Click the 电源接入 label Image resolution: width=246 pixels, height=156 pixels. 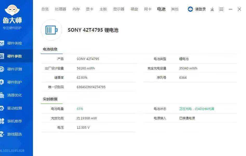[160, 118]
